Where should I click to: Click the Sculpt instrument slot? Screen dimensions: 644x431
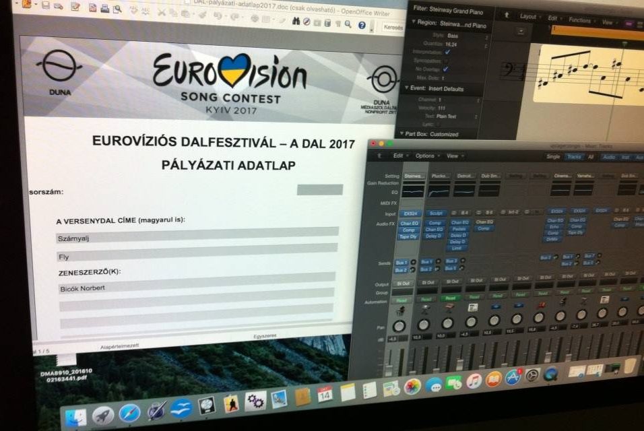pos(434,213)
